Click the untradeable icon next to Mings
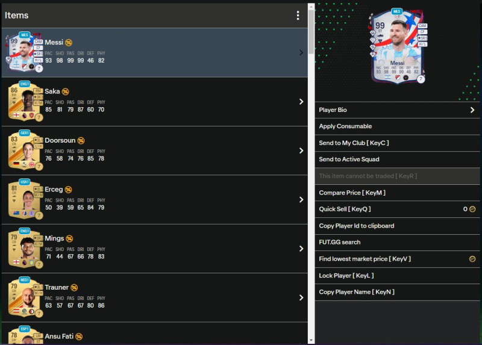The width and height of the screenshot is (482, 345). coord(69,238)
